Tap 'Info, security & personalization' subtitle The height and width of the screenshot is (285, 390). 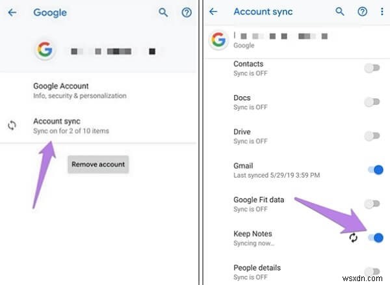click(x=80, y=96)
